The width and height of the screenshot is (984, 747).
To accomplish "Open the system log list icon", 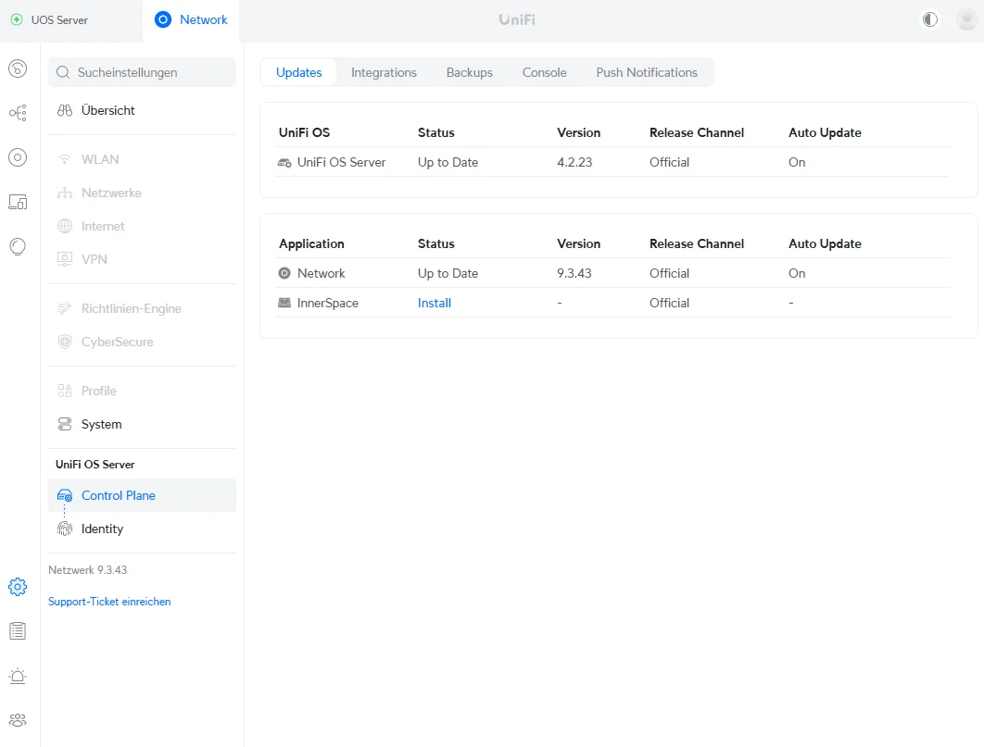I will (18, 631).
